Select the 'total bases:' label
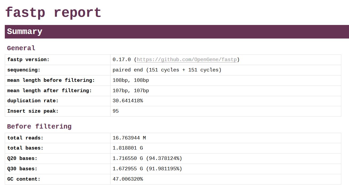 coord(25,148)
